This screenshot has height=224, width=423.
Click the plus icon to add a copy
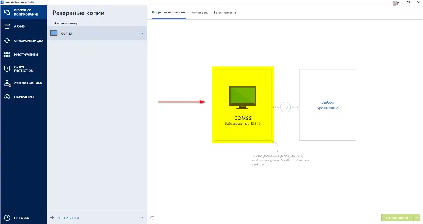[x=52, y=217]
